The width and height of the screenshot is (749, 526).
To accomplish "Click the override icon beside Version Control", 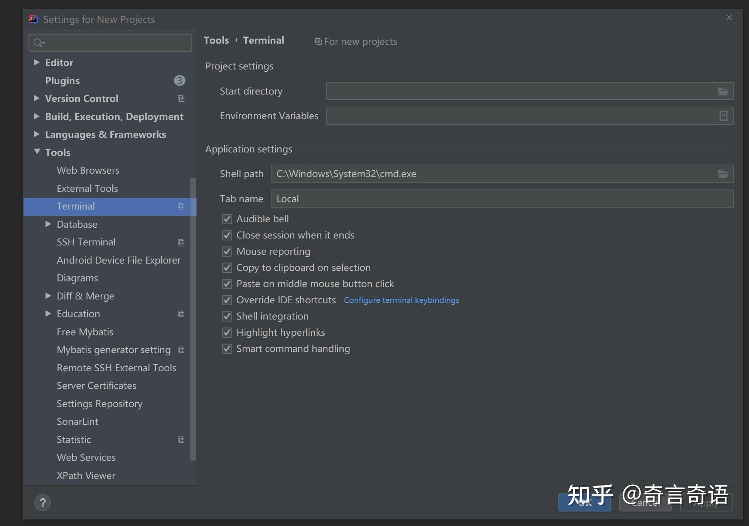I will coord(181,98).
